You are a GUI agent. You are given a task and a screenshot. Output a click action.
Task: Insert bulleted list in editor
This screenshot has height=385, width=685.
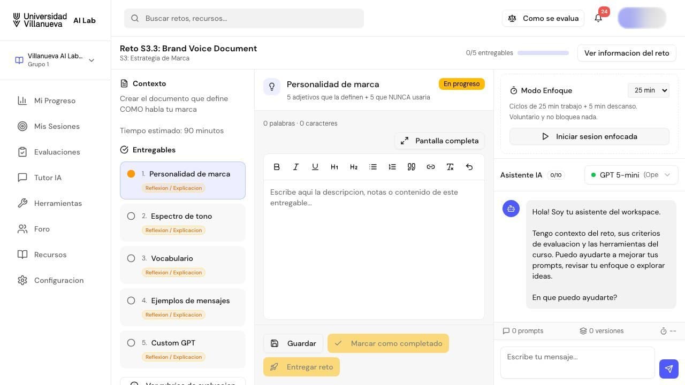[373, 167]
